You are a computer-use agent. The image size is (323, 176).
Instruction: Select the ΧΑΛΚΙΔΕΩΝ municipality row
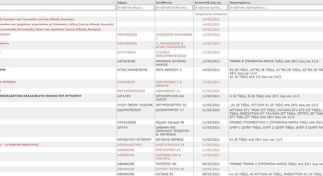(x=127, y=122)
